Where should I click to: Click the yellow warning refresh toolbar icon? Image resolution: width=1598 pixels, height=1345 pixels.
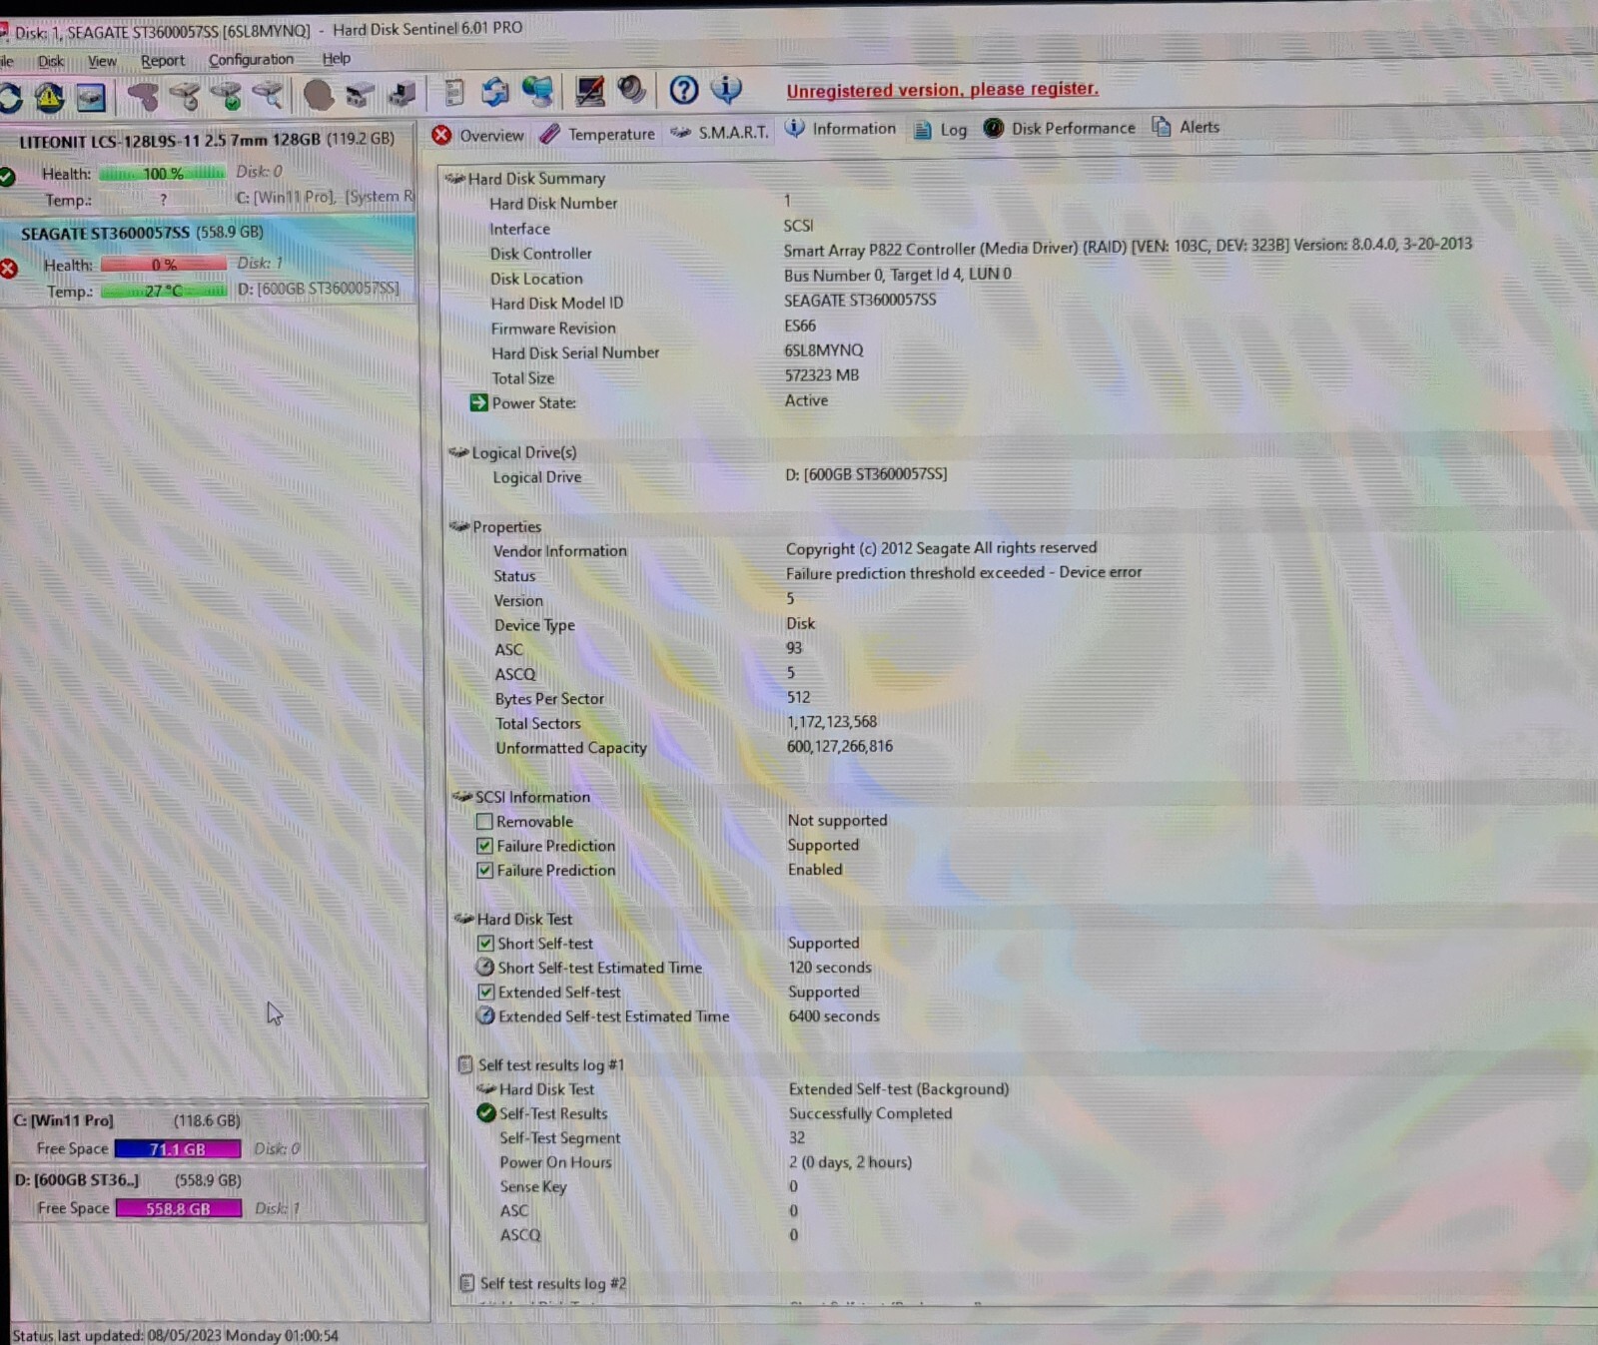pos(49,97)
